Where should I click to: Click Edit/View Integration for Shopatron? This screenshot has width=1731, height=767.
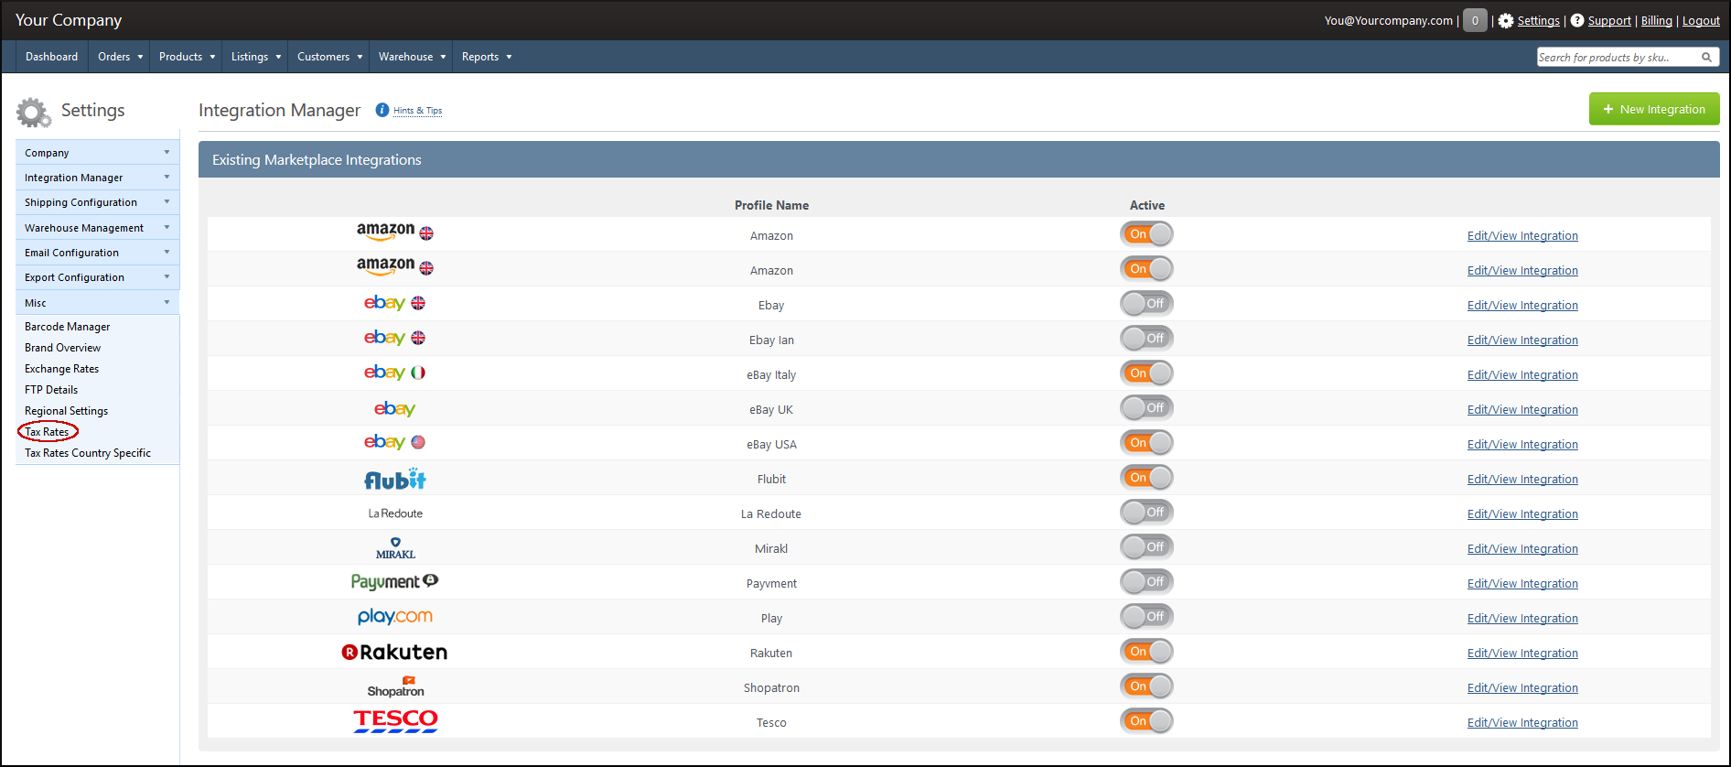(1522, 688)
